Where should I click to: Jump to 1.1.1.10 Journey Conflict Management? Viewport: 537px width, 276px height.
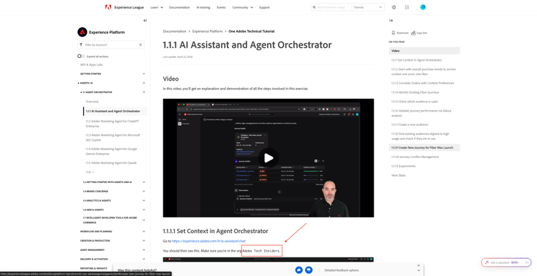(x=415, y=157)
